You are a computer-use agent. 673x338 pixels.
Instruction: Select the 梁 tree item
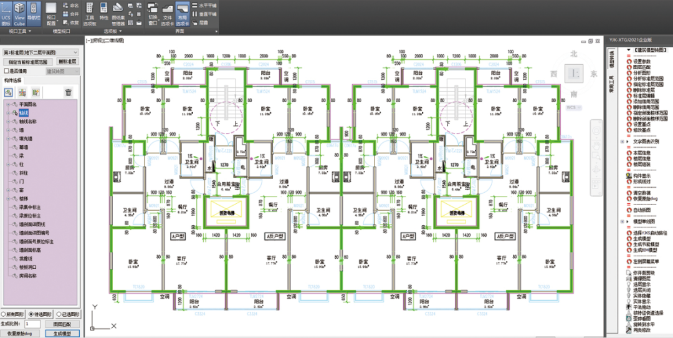tap(21, 156)
